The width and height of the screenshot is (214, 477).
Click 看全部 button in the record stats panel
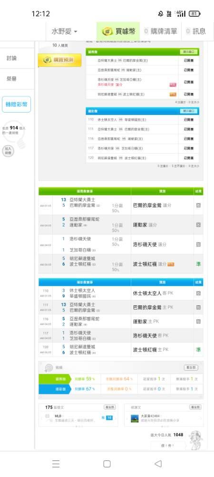click(x=191, y=368)
